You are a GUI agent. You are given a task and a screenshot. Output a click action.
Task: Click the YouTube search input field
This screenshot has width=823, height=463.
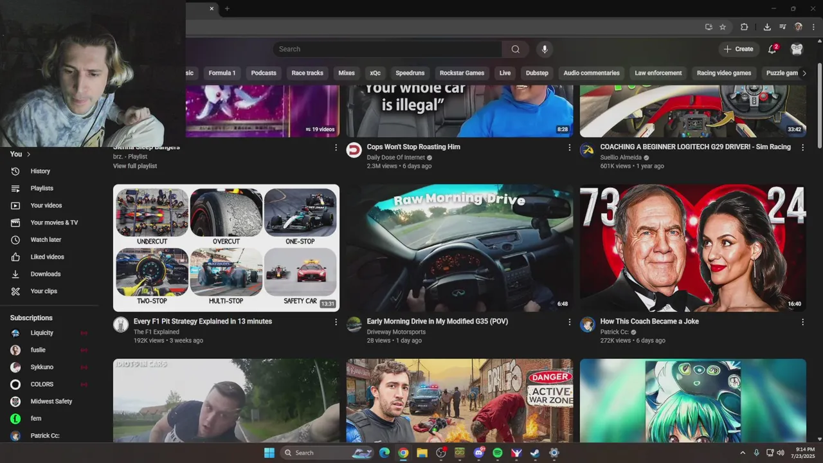click(388, 49)
